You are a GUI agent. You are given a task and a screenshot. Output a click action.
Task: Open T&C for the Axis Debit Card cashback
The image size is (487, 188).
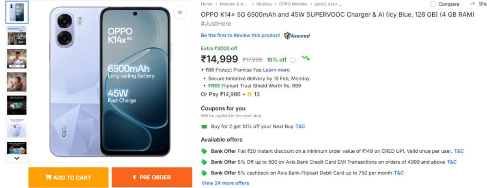[399, 173]
